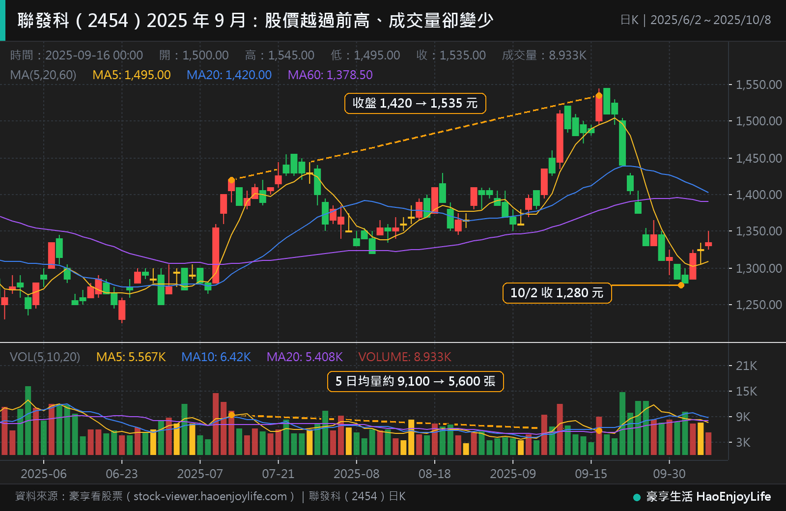
Task: Click the 時間：2025-09-16 00:00 readout
Action: click(x=77, y=55)
